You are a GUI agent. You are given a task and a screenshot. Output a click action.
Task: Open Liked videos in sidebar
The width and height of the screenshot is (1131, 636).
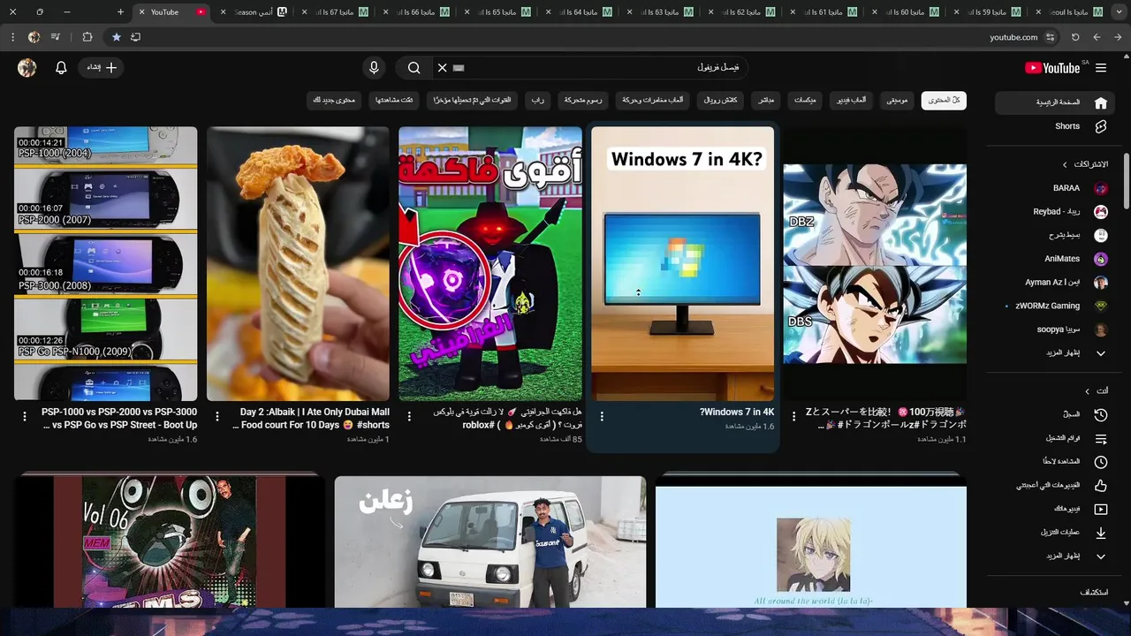tap(1053, 485)
